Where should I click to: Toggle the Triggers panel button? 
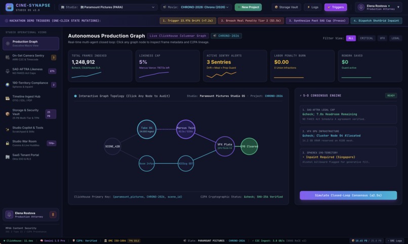(x=336, y=7)
